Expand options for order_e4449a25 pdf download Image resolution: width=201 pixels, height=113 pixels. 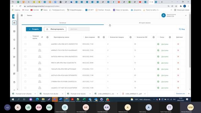click(145, 94)
